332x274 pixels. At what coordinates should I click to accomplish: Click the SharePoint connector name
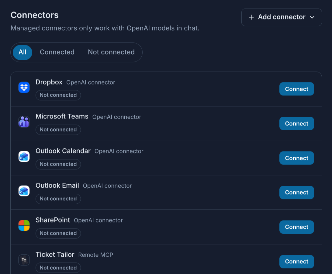pos(53,220)
